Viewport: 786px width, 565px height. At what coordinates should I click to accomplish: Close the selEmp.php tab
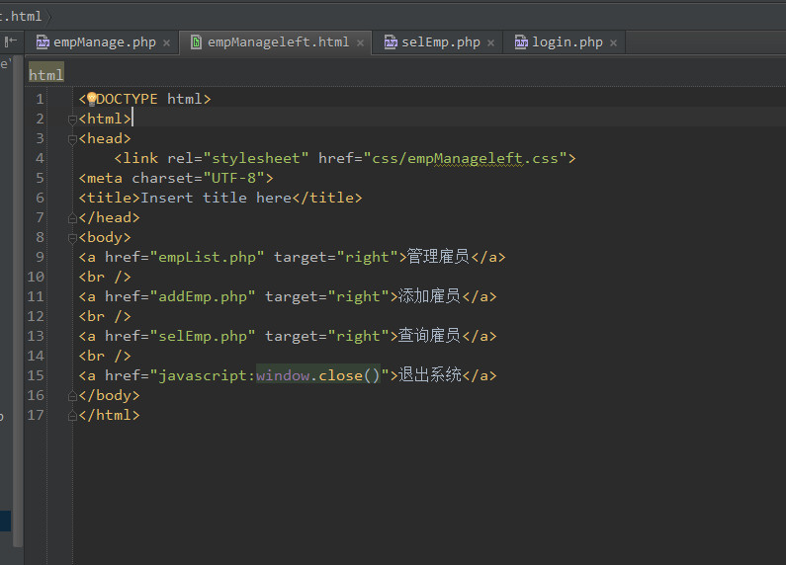[x=490, y=43]
